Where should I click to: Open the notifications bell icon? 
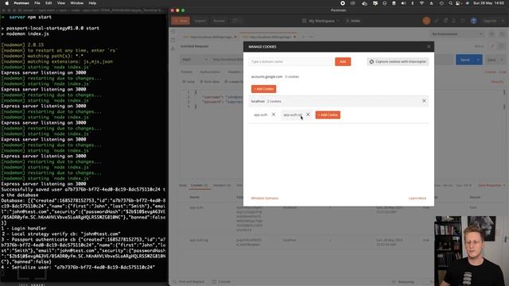[x=454, y=21]
